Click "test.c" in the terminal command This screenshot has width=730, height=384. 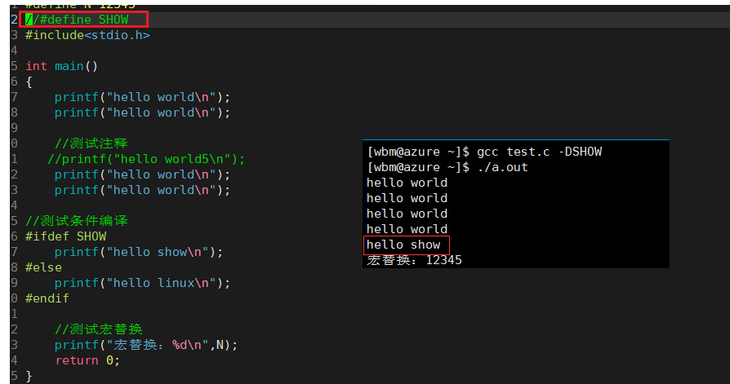pos(528,152)
